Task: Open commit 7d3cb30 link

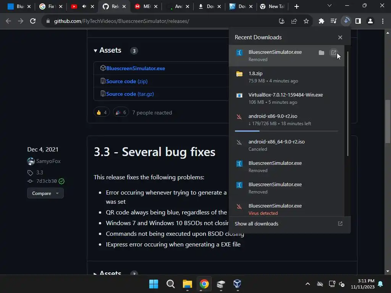Action: pos(47,181)
